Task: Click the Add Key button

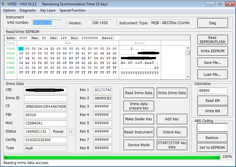Action: 172,119
